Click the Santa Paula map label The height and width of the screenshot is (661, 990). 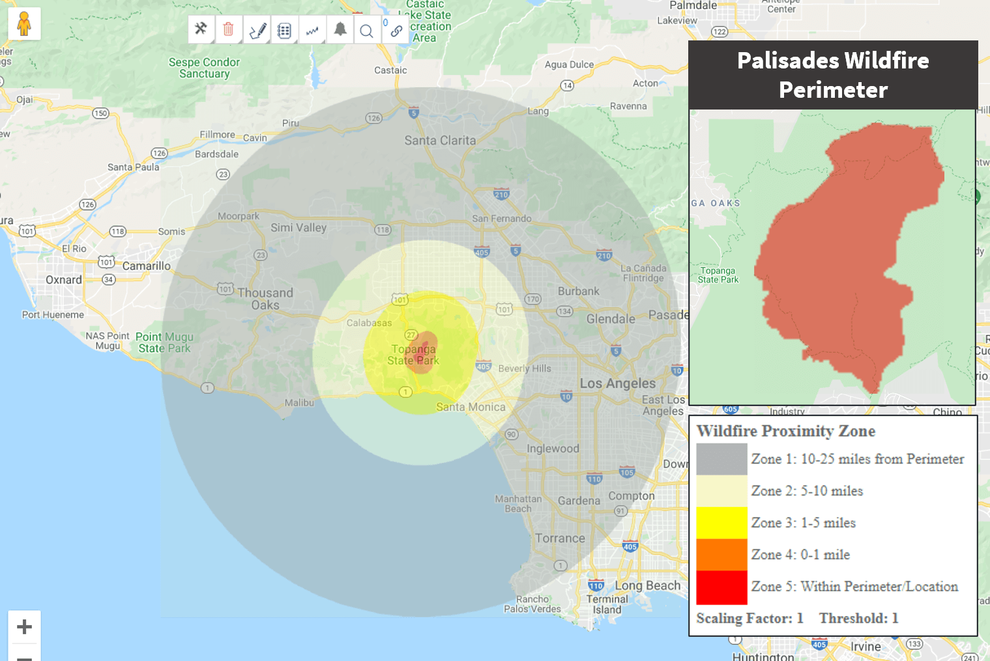(x=134, y=167)
